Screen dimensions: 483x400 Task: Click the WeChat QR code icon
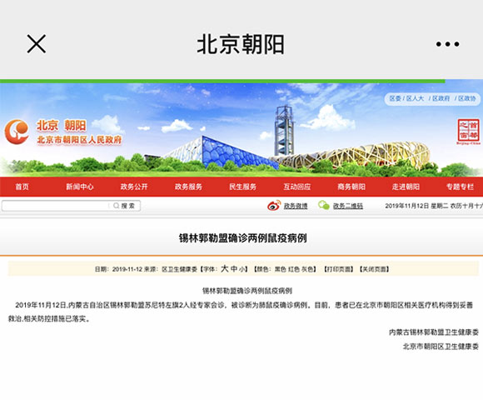(x=324, y=205)
